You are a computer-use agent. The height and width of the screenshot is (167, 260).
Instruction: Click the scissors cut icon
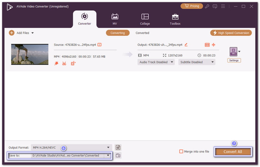tap(64, 63)
